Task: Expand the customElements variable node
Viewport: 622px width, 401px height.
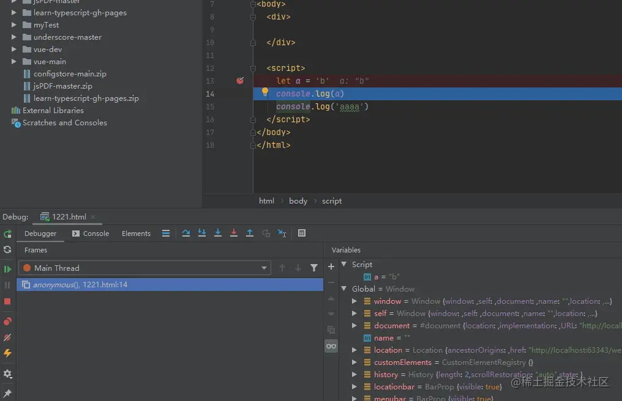Action: click(354, 362)
